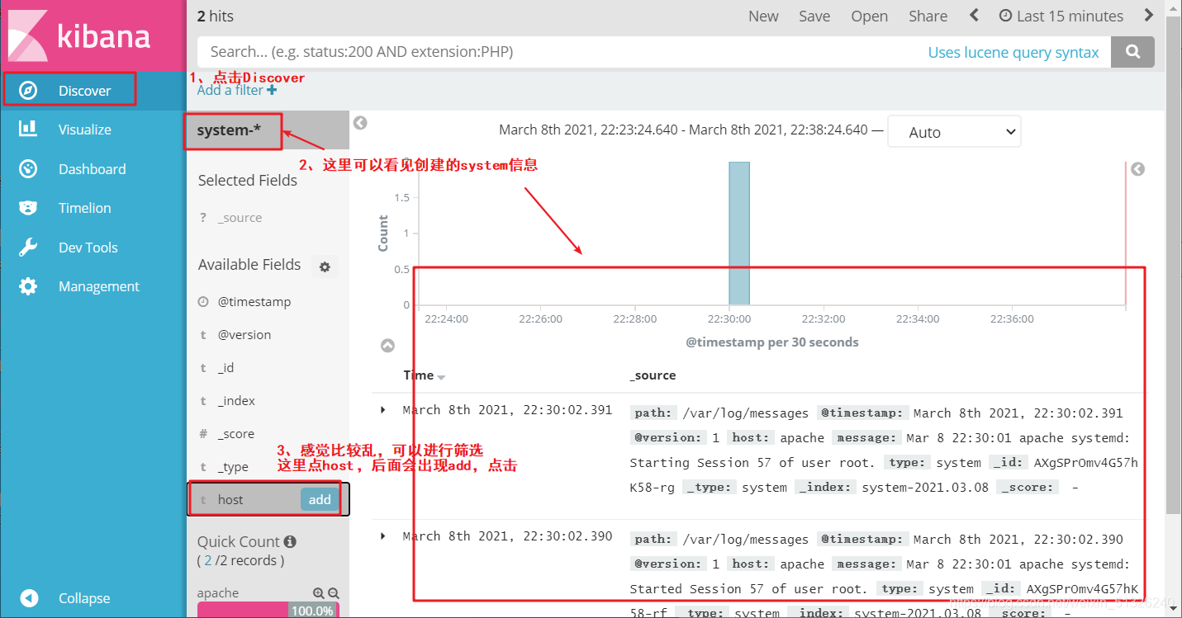Open Dashboard in the sidebar
Screen dimensions: 1182x618
click(92, 169)
